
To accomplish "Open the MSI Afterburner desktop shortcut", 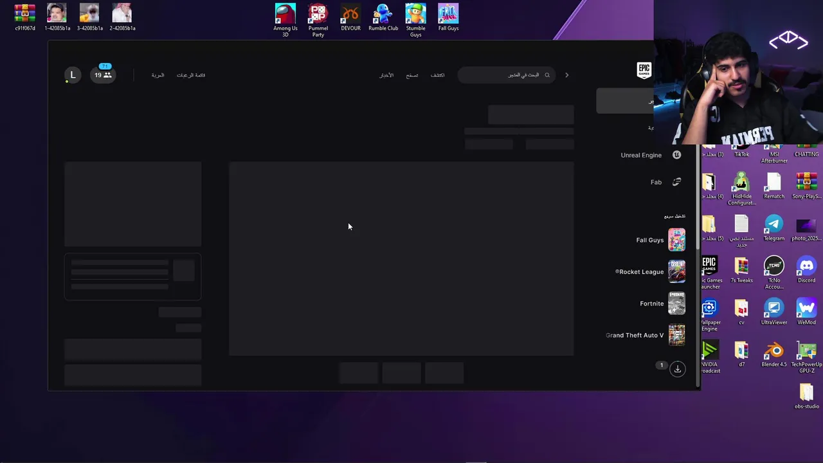I will tap(774, 154).
